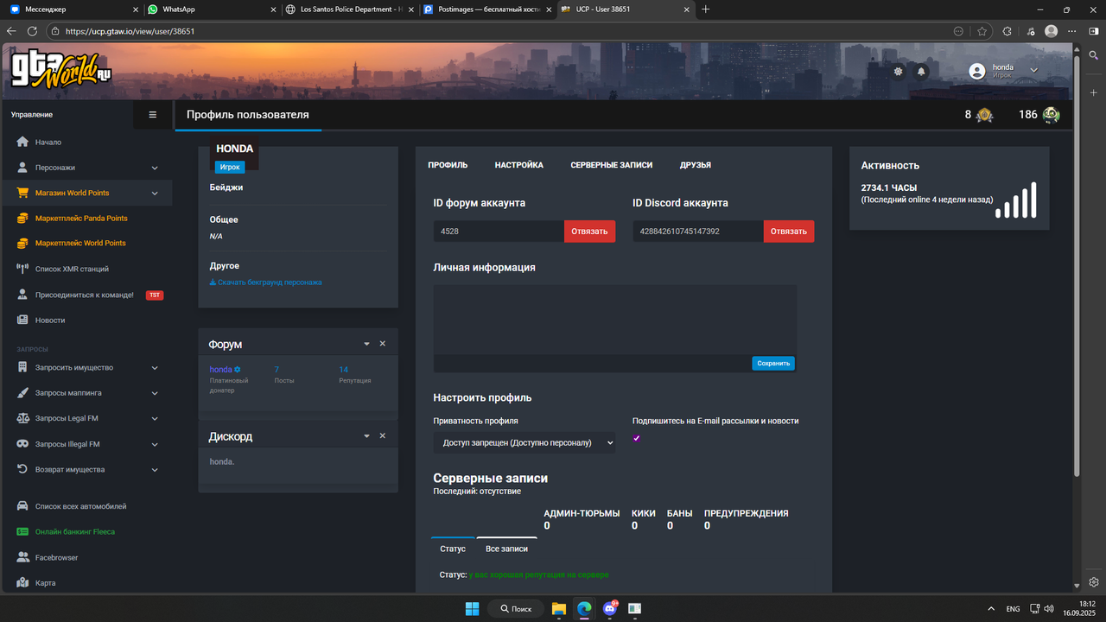Click the forum account ID field 4528
Viewport: 1106px width, 622px height.
click(x=499, y=232)
